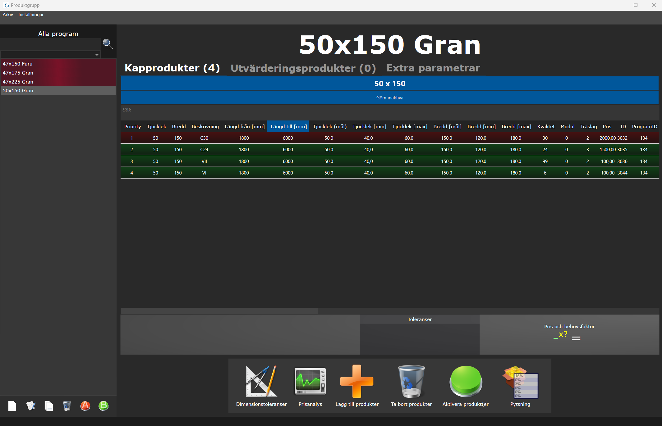Toggle Göm inaktiva bar
Viewport: 662px width, 426px height.
coord(389,98)
